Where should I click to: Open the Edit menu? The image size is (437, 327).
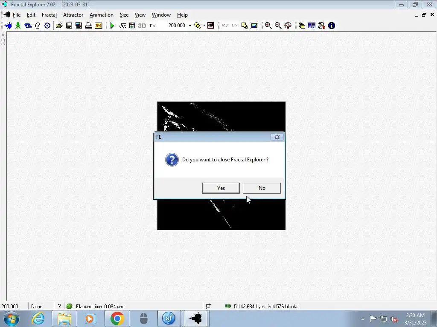tap(31, 15)
